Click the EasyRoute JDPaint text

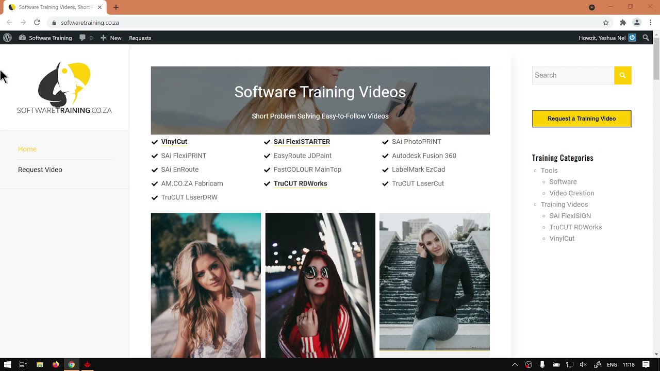pos(303,156)
